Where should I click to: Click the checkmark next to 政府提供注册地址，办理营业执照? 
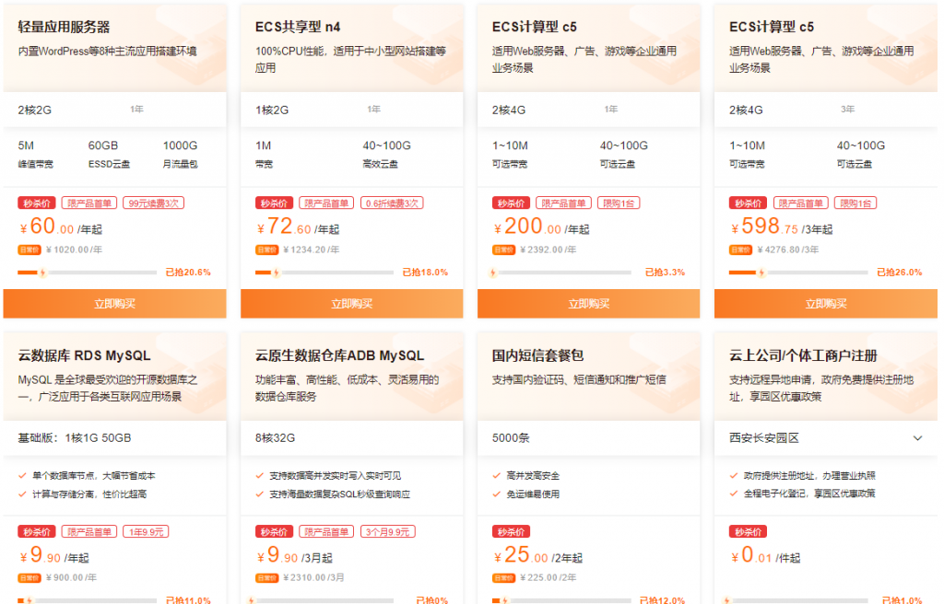click(734, 476)
